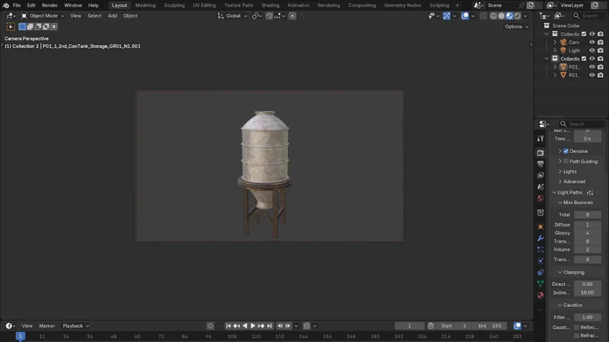
Task: Open the Playback dropdown in timeline
Action: pos(76,326)
